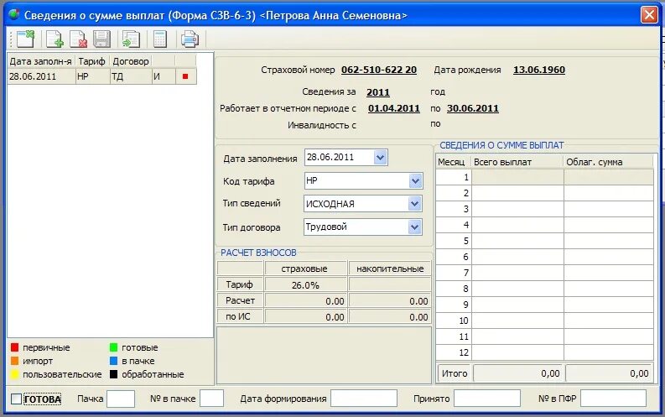Add a new record with the plus document icon
665x417 pixels.
click(x=55, y=39)
